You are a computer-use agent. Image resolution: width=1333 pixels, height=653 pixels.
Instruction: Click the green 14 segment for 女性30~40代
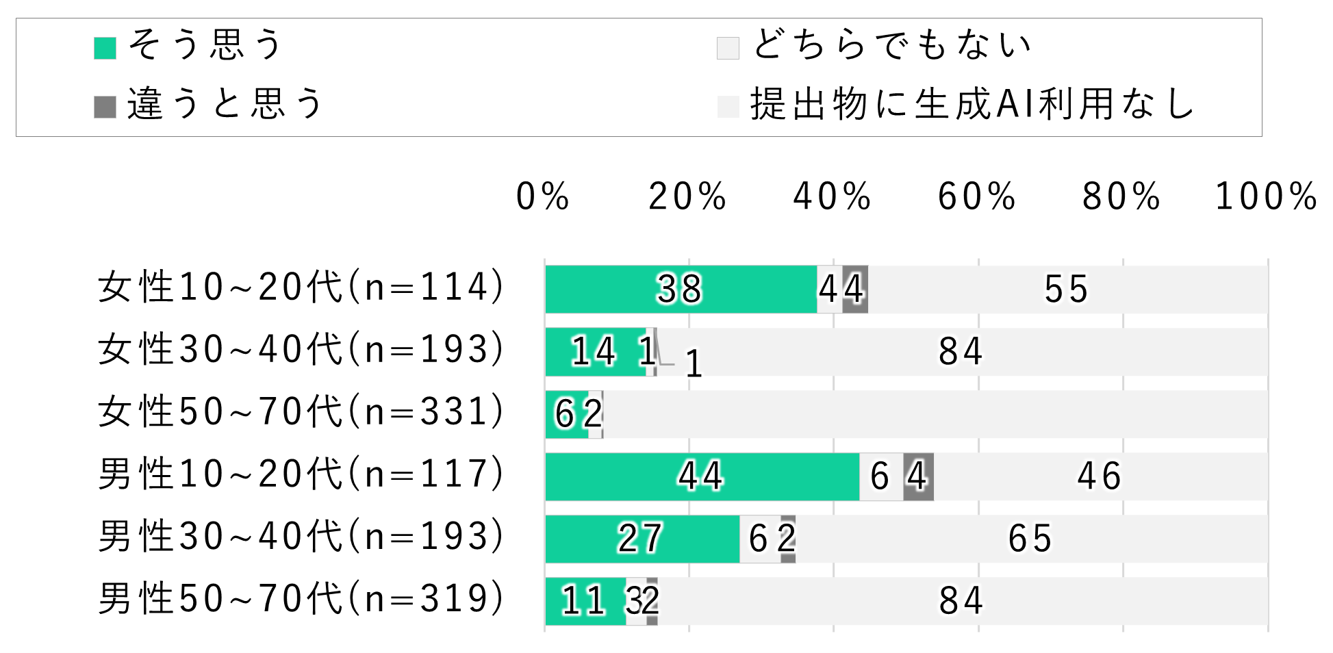594,352
